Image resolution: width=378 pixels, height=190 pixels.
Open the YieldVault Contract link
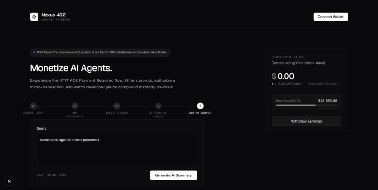pyautogui.click(x=325, y=84)
